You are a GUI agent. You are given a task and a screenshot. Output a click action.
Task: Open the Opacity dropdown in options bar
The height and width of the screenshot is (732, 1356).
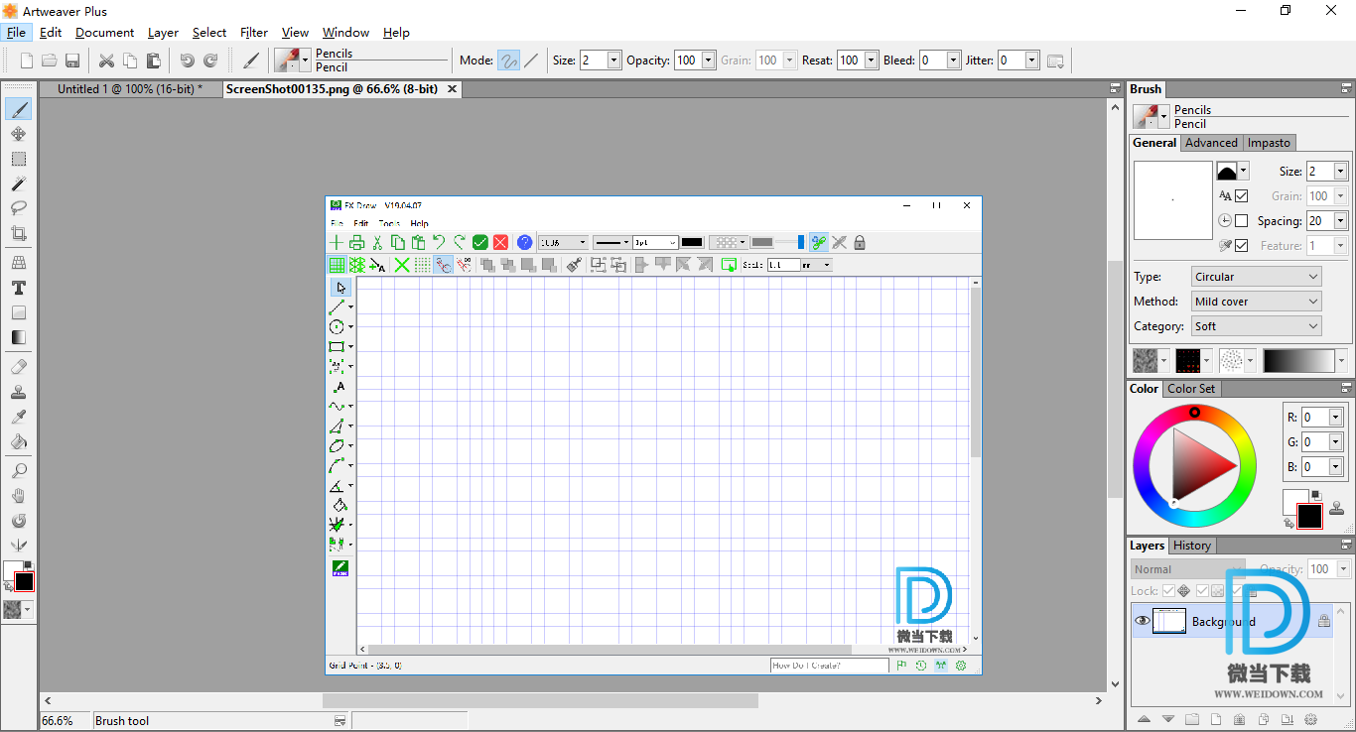click(708, 61)
